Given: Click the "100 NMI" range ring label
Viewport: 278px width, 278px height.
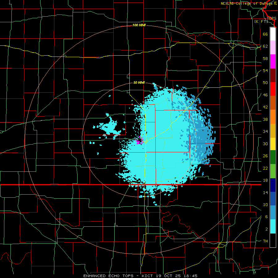Looking at the screenshot, I should pyautogui.click(x=139, y=25).
